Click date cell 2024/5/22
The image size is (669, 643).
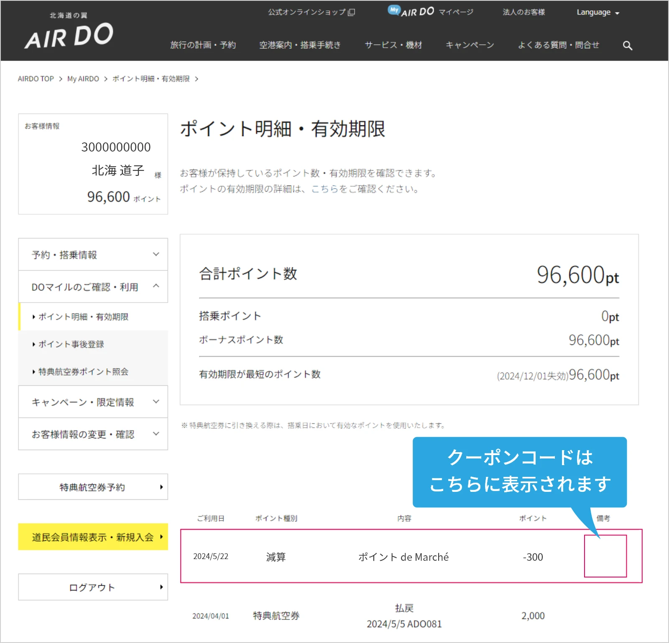pos(211,557)
